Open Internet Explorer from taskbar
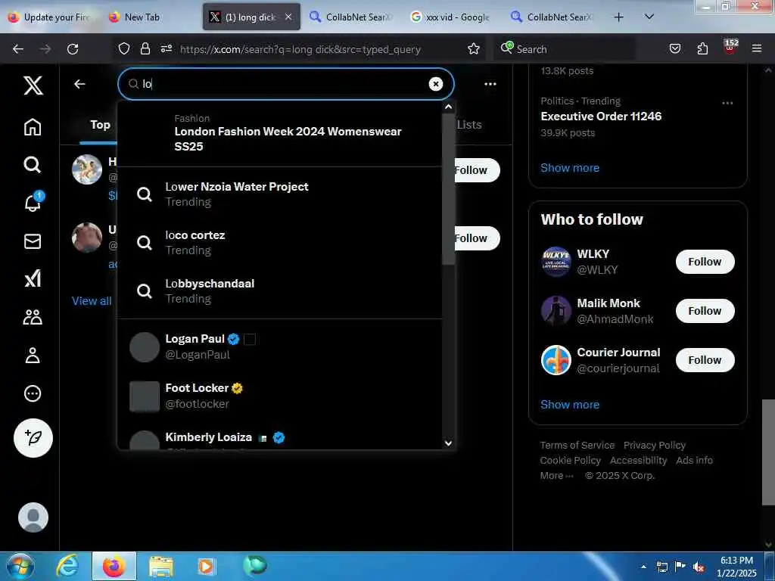Screen dimensions: 775x581 click(x=67, y=566)
